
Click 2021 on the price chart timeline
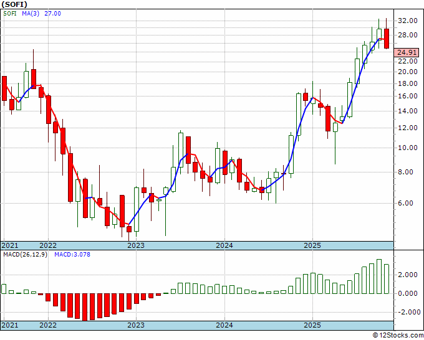tap(10, 245)
